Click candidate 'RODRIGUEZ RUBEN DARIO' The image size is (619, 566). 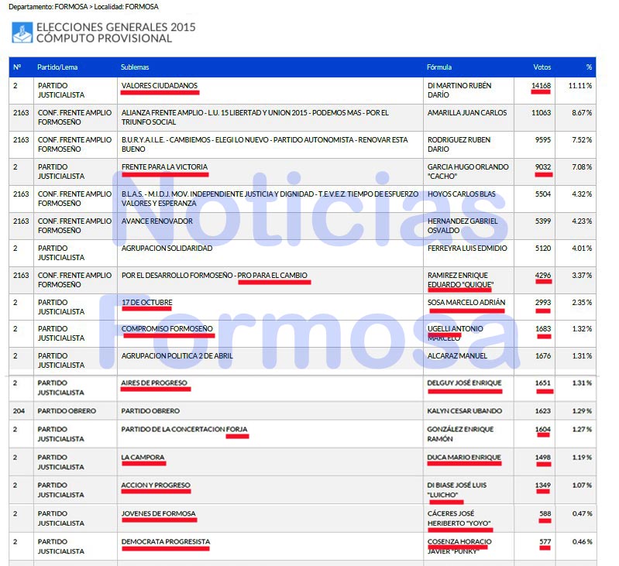point(459,144)
